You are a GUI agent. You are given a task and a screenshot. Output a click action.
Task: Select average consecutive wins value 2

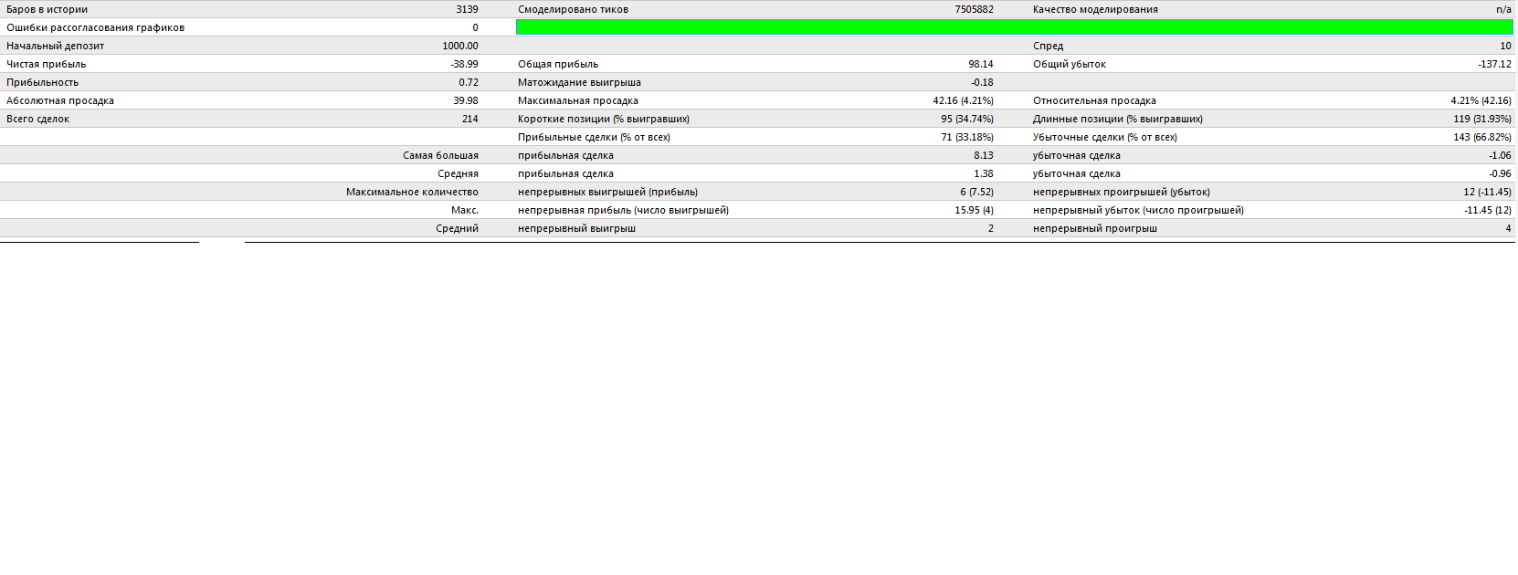tap(990, 228)
